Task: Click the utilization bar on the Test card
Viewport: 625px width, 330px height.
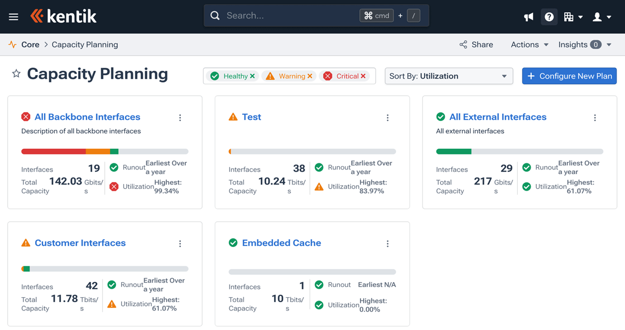Action: click(312, 151)
